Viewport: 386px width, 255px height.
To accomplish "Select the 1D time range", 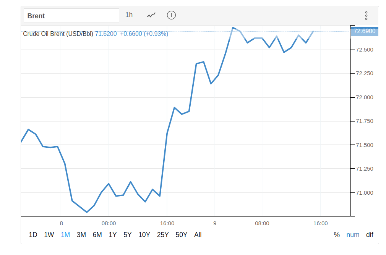I will tap(33, 235).
